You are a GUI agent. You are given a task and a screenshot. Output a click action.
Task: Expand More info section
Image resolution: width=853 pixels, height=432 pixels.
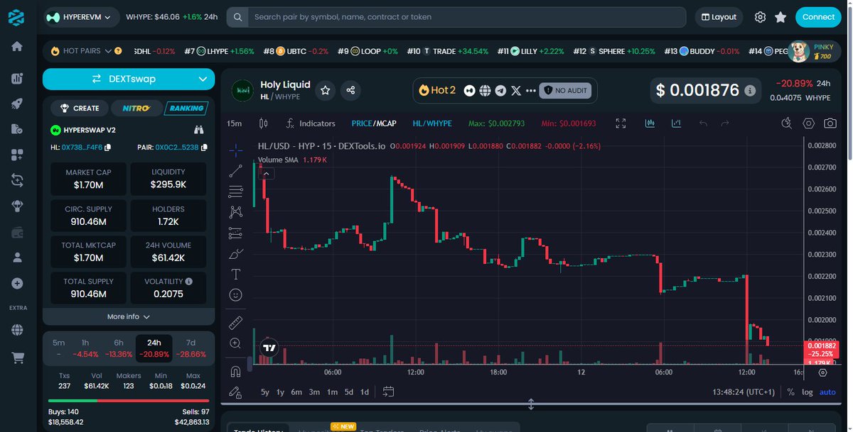click(129, 316)
